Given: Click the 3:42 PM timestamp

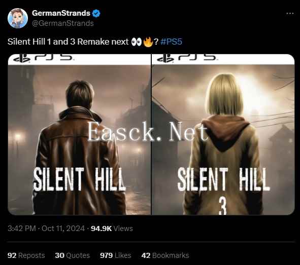Looking at the screenshot, I should tap(22, 229).
